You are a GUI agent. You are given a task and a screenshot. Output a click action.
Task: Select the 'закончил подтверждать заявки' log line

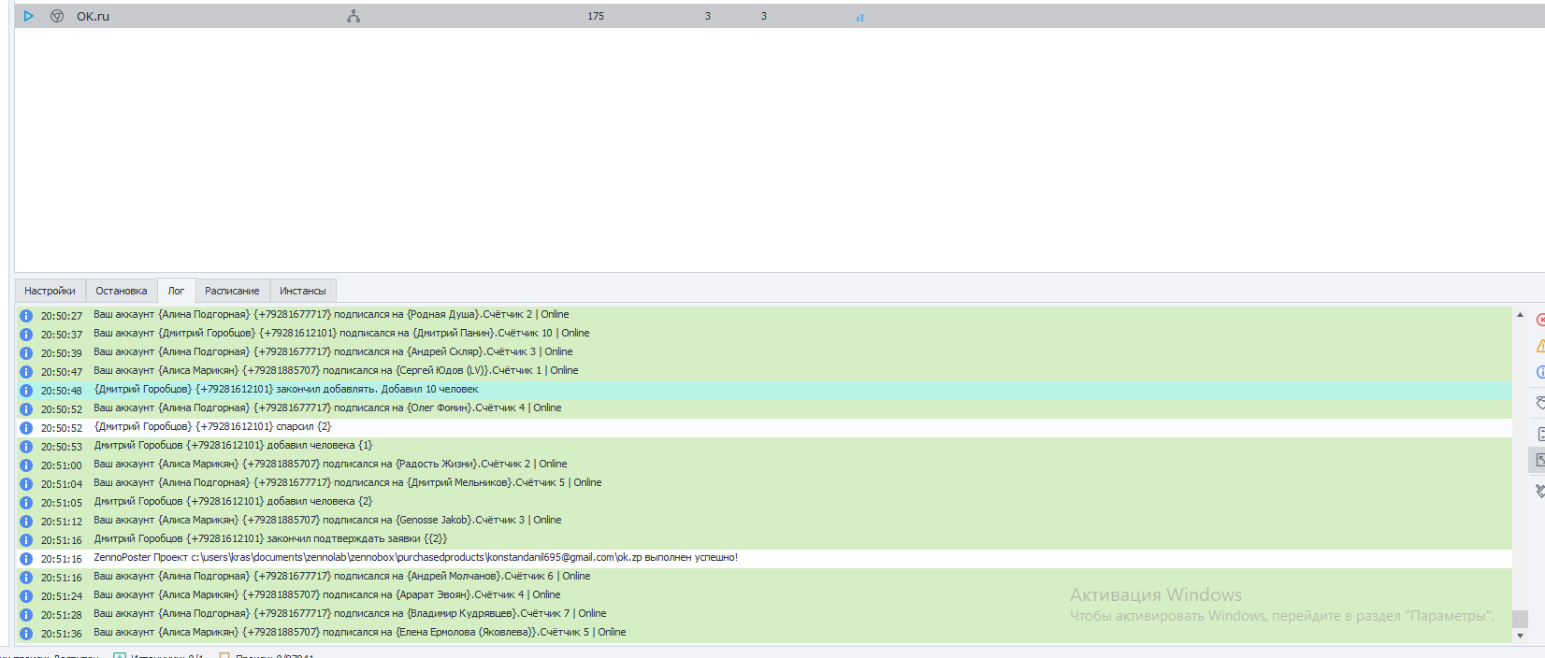coord(764,539)
